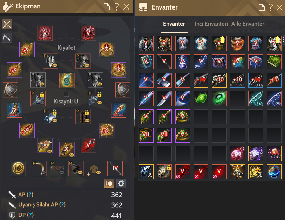Viewport: 285px width, 220px height.
Task: Select the crossed swords combat gear tab
Action: click(7, 24)
